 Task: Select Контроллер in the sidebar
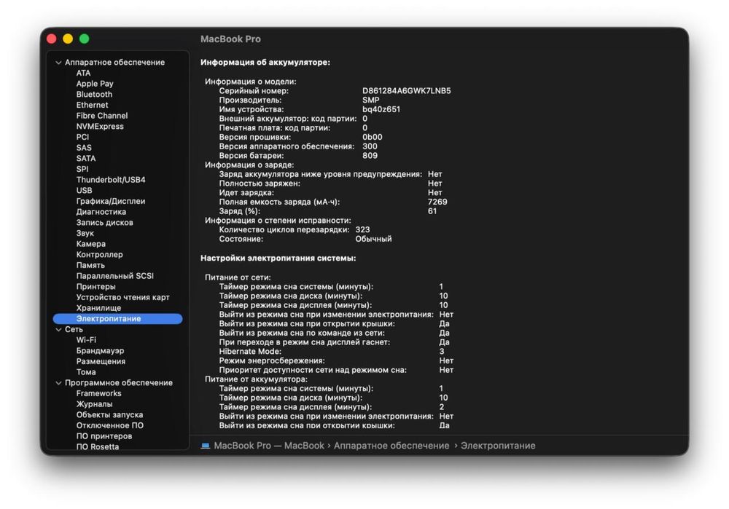tap(99, 255)
